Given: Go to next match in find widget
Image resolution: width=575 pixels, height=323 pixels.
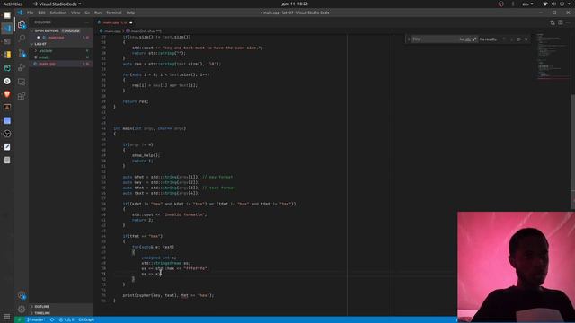Looking at the screenshot, I should pos(511,39).
